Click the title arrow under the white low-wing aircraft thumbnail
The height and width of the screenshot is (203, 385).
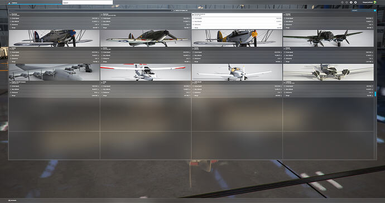click(x=193, y=83)
